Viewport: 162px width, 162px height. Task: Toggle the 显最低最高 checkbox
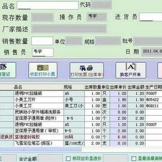(x=134, y=159)
